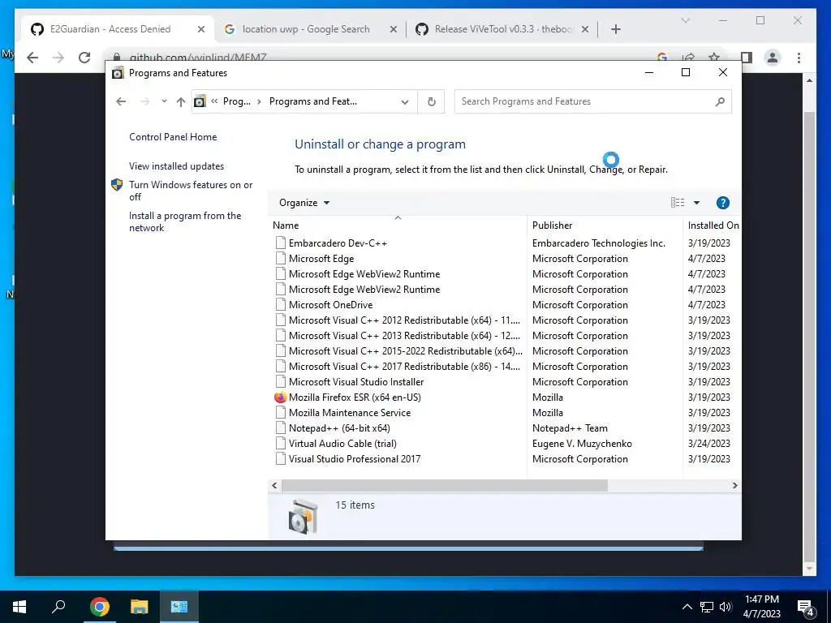This screenshot has width=831, height=623.
Task: Sort by the Installed On column header
Action: tap(713, 226)
